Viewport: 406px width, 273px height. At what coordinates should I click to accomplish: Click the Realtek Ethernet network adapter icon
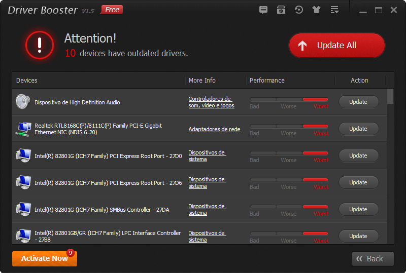coord(23,129)
